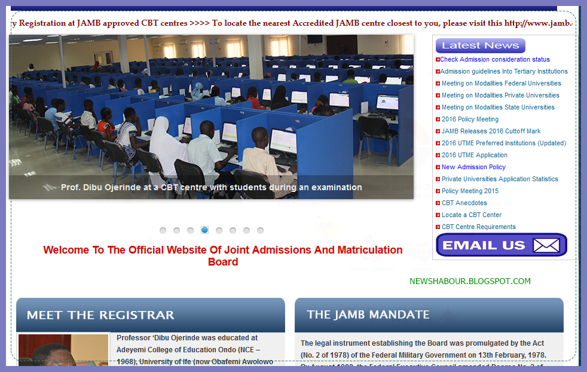This screenshot has width=587, height=372.
Task: Open the "2016 UTME Application" news link
Action: (475, 155)
